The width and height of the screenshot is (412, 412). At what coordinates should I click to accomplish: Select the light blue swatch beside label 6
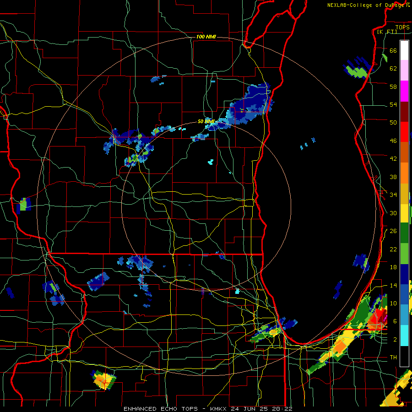(x=404, y=314)
